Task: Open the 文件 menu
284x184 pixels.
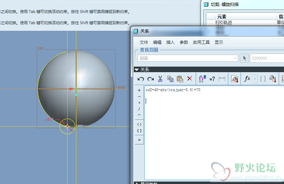Action: coord(144,42)
